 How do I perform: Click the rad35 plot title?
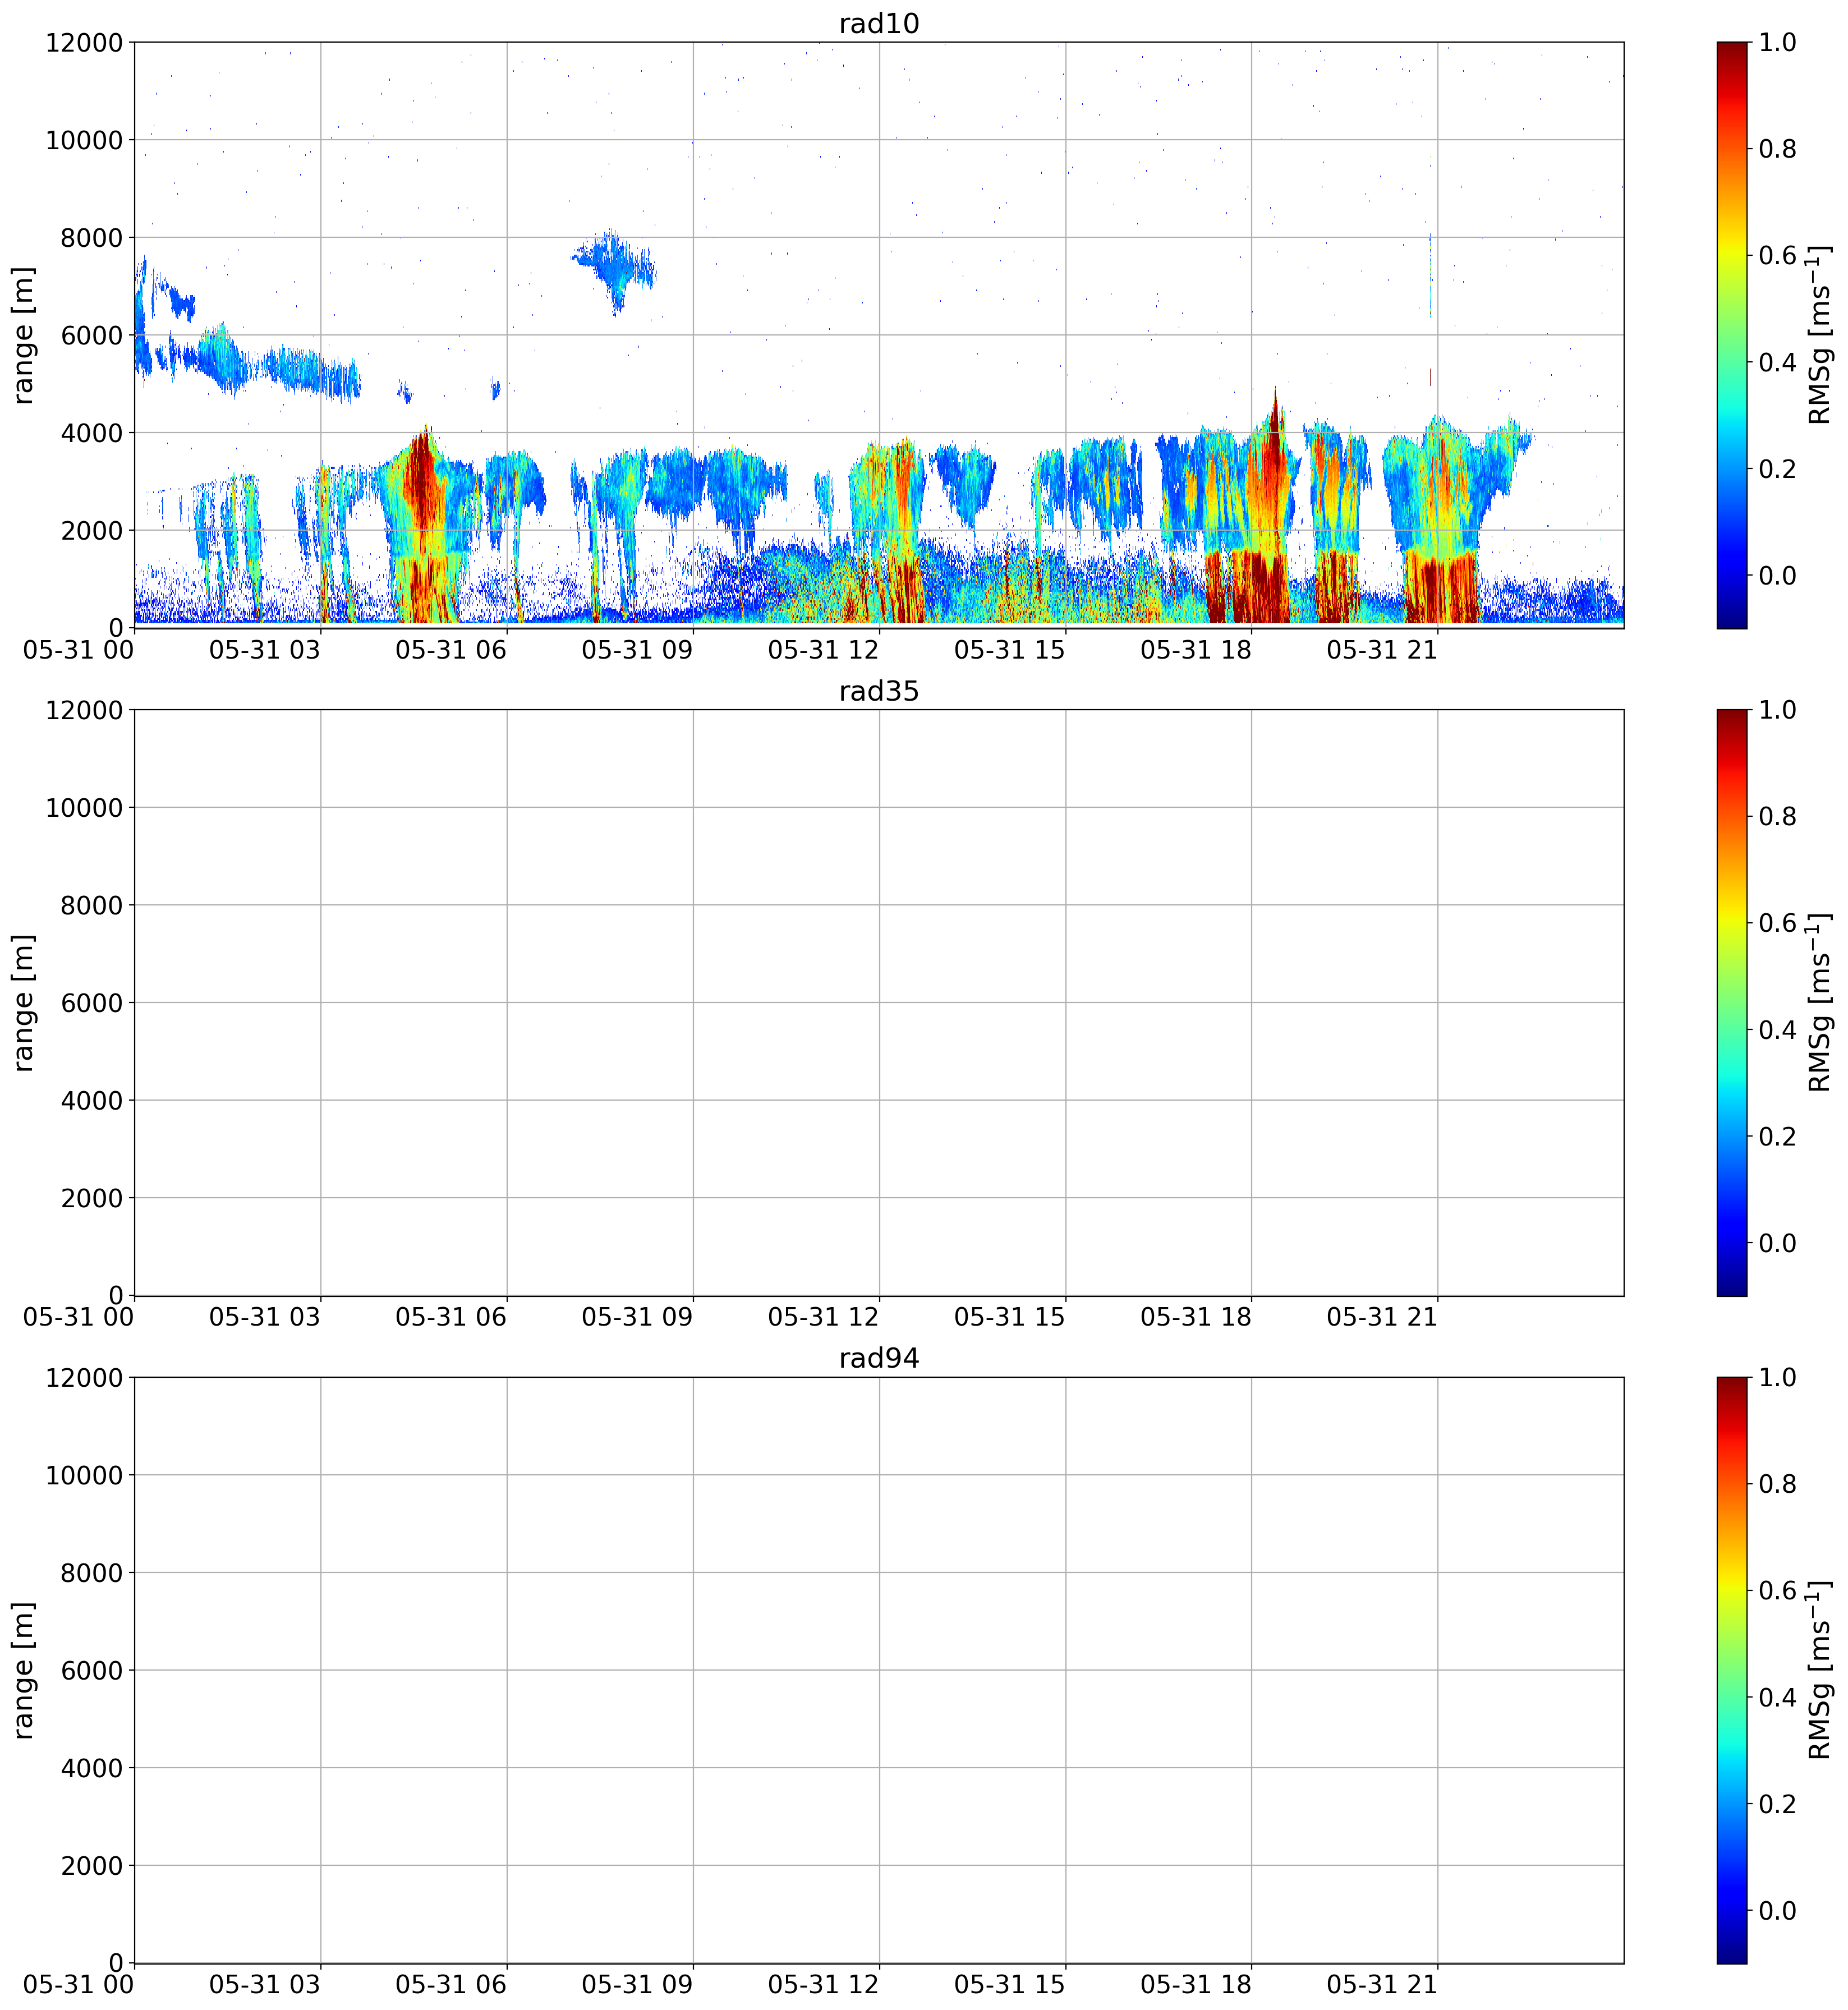(x=878, y=691)
